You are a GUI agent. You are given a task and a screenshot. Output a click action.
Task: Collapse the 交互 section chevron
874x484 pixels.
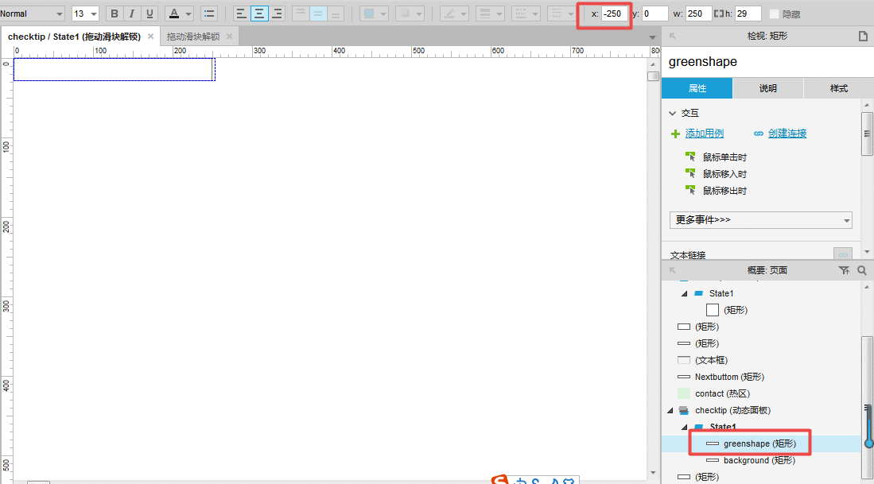pos(672,113)
